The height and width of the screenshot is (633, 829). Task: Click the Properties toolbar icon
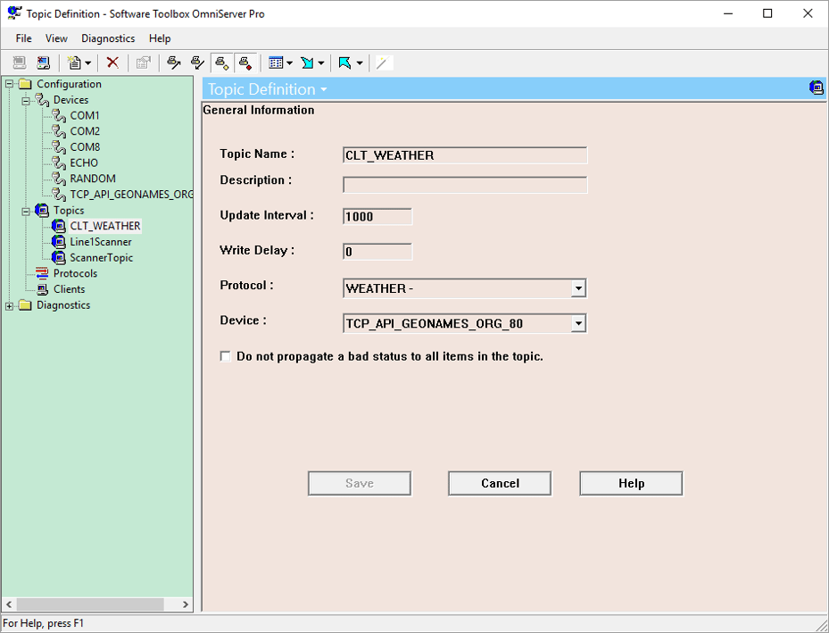tap(143, 62)
